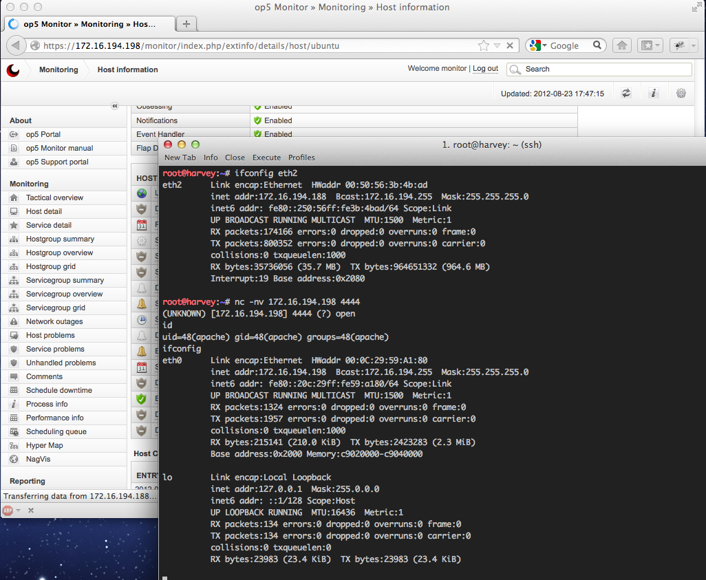The height and width of the screenshot is (580, 706).
Task: Click the op5 Search input field
Action: click(x=599, y=69)
